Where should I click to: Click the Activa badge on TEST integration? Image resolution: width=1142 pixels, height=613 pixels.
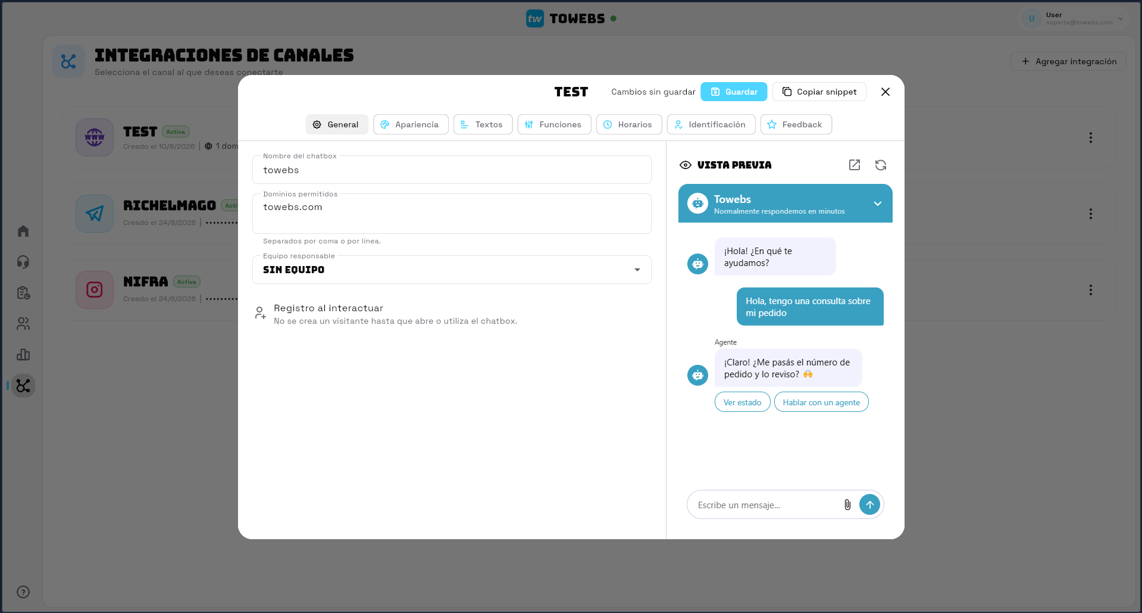pyautogui.click(x=176, y=132)
